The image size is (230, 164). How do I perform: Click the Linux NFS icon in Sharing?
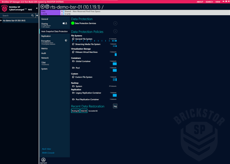tap(66, 24)
